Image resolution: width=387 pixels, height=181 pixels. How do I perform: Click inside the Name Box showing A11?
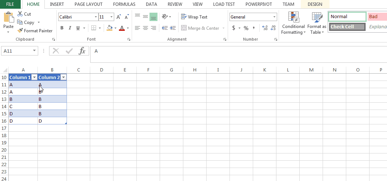(17, 51)
